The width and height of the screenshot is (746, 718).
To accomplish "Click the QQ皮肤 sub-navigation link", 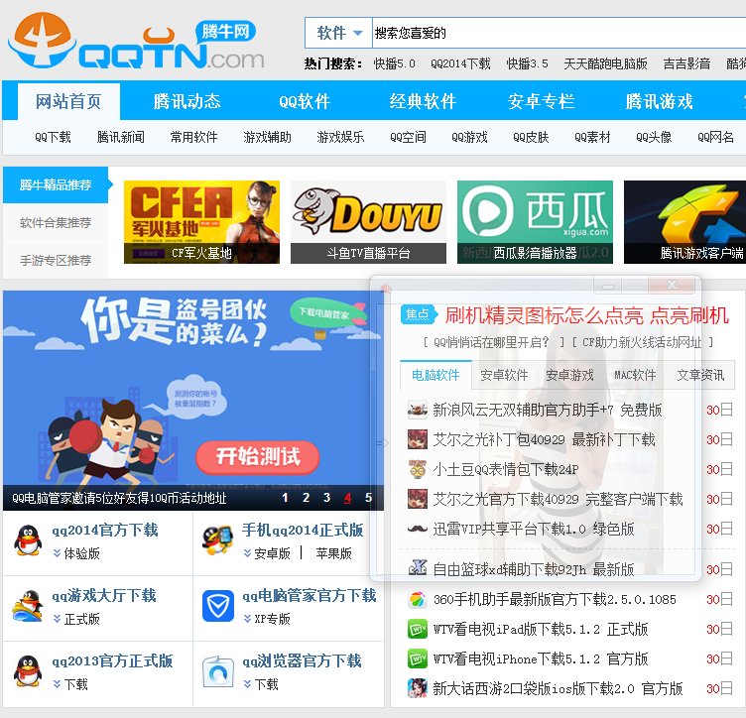I will (531, 138).
